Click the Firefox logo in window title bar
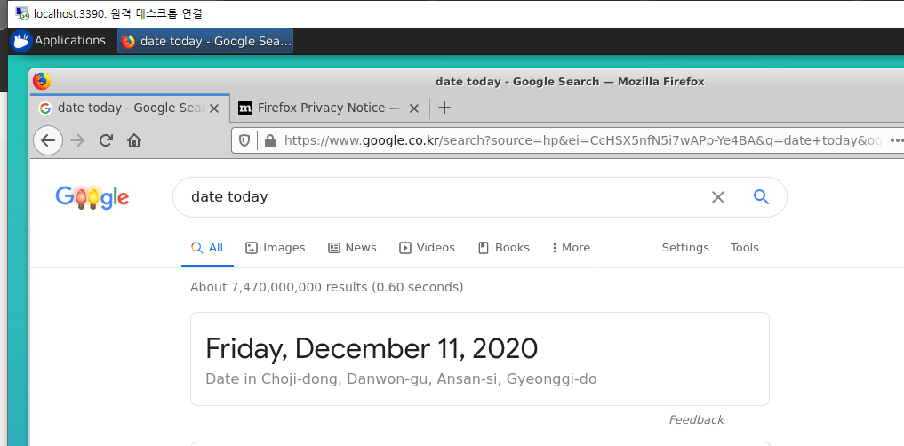The image size is (904, 446). [x=42, y=81]
